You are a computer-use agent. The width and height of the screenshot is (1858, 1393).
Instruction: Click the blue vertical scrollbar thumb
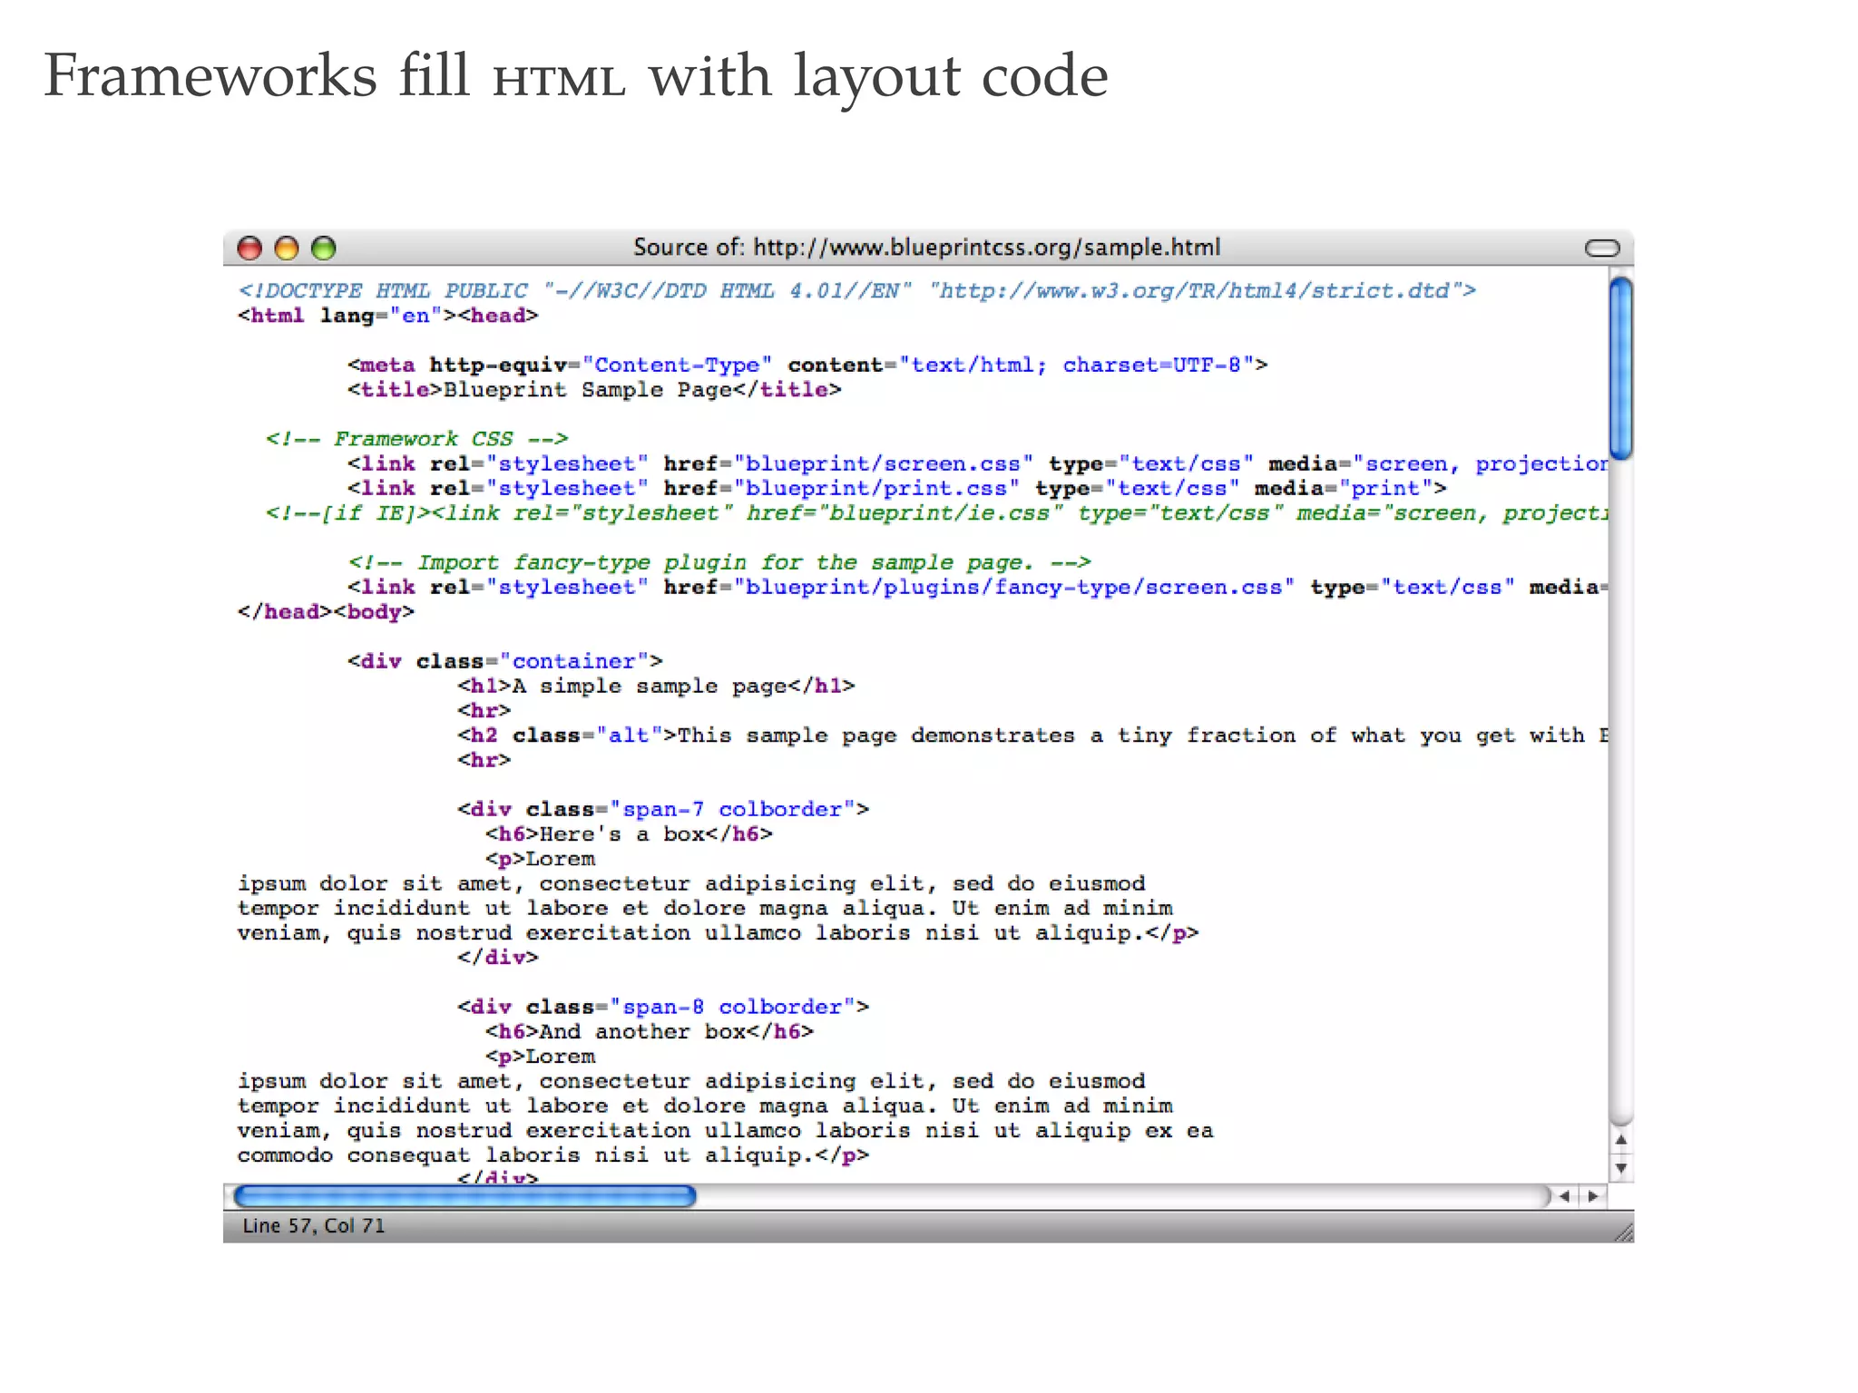pyautogui.click(x=1620, y=367)
